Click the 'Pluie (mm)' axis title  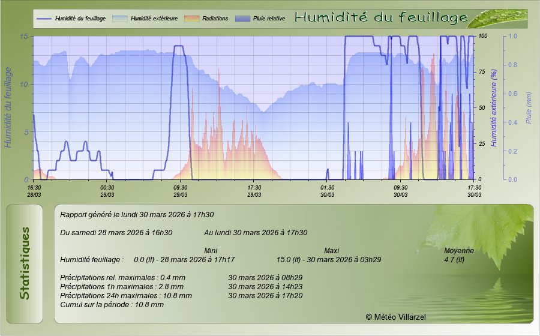tap(529, 108)
